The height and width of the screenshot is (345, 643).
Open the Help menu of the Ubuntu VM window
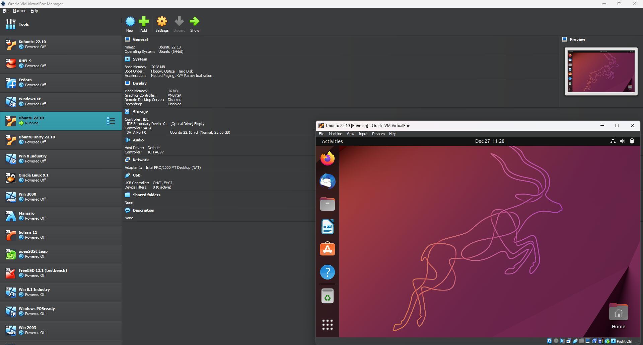(x=392, y=134)
